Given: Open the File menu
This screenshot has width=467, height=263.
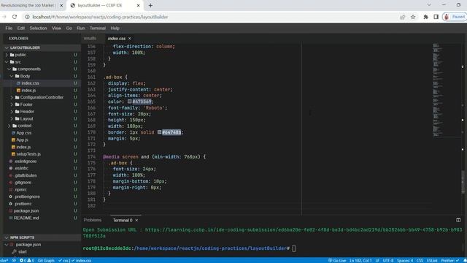Looking at the screenshot, I should 9,28.
